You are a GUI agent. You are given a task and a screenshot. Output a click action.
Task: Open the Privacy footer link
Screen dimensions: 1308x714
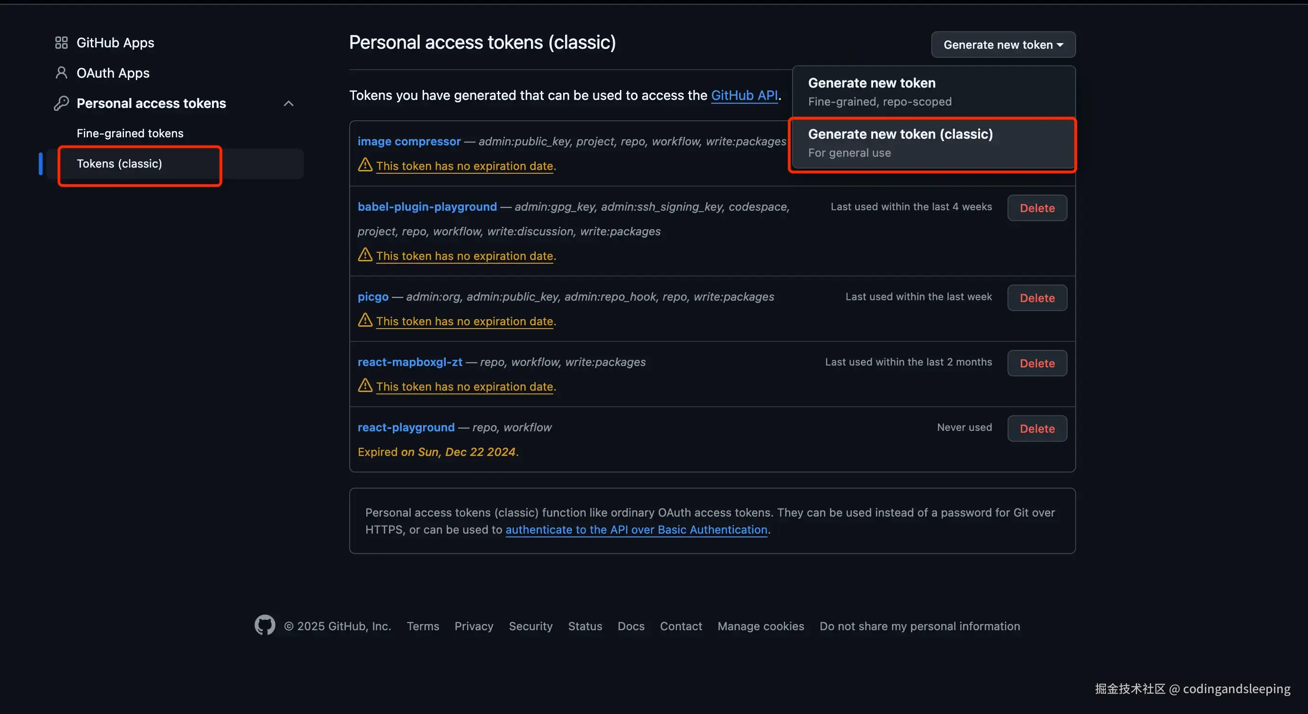474,626
